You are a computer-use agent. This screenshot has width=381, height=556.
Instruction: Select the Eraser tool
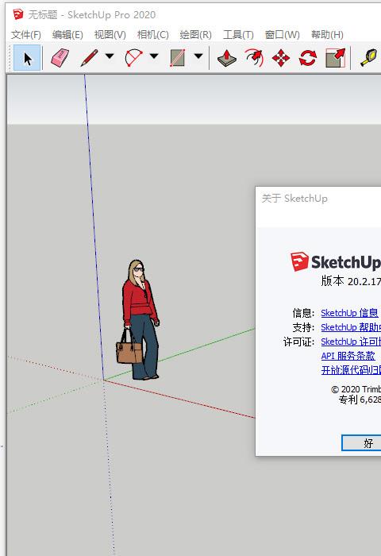click(x=60, y=58)
